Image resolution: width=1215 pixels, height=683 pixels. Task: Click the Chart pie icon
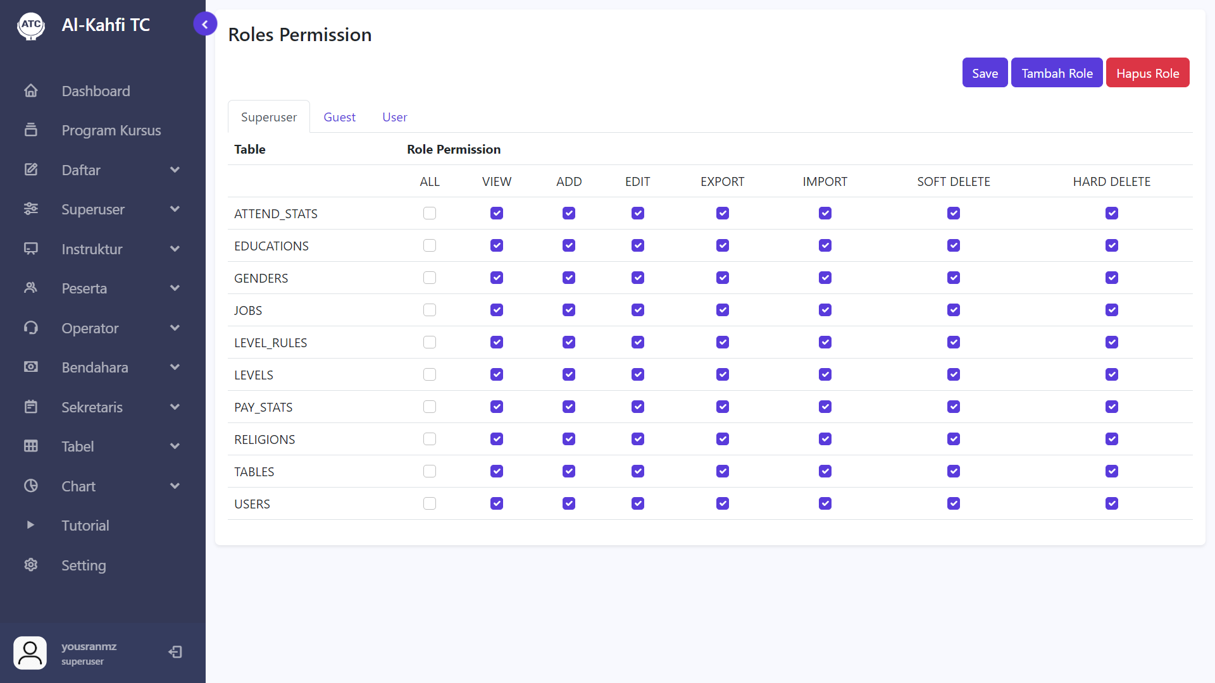pos(30,486)
